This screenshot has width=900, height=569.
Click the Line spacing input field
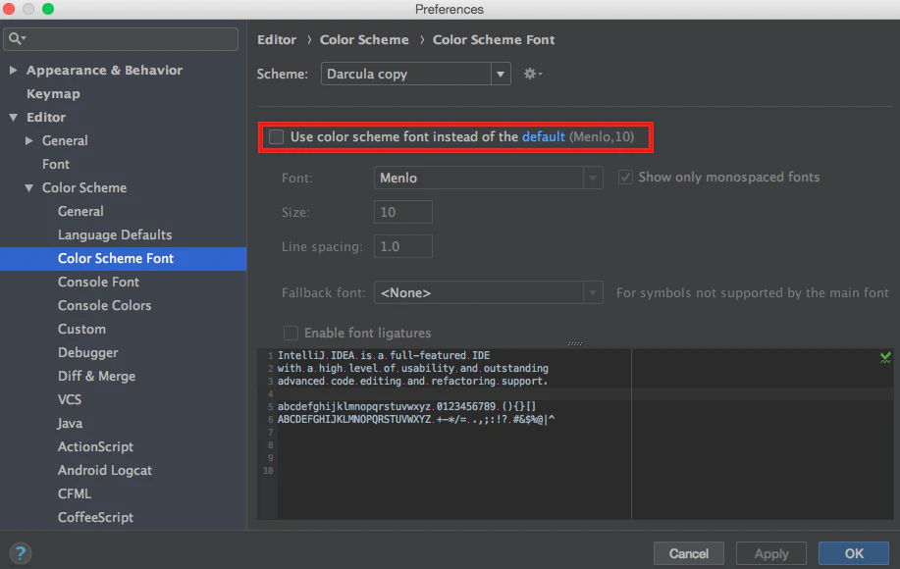tap(403, 246)
